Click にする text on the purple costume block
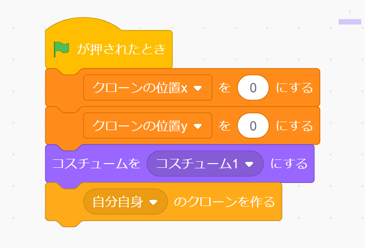The height and width of the screenshot is (248, 365). (289, 164)
